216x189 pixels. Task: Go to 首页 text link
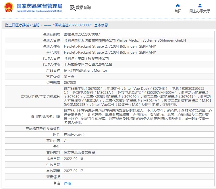[x=178, y=11]
